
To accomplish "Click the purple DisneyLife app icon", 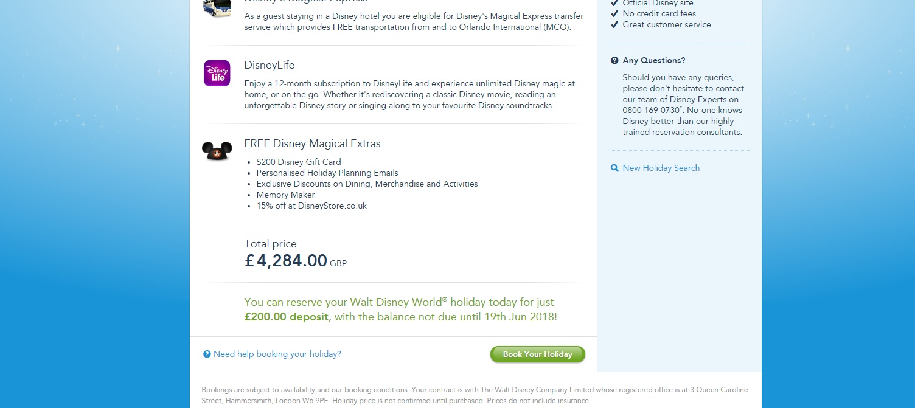I will click(217, 73).
